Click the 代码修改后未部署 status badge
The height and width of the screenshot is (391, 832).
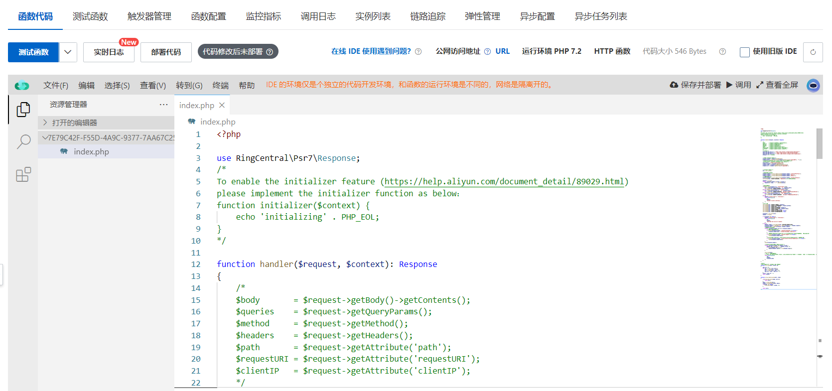click(238, 52)
